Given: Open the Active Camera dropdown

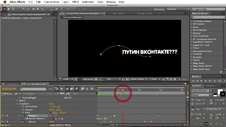Looking at the screenshot, I should [139, 79].
